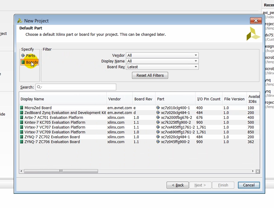This screenshot has width=274, height=208.
Task: Sort by I/O Pin Count column header
Action: [209, 99]
